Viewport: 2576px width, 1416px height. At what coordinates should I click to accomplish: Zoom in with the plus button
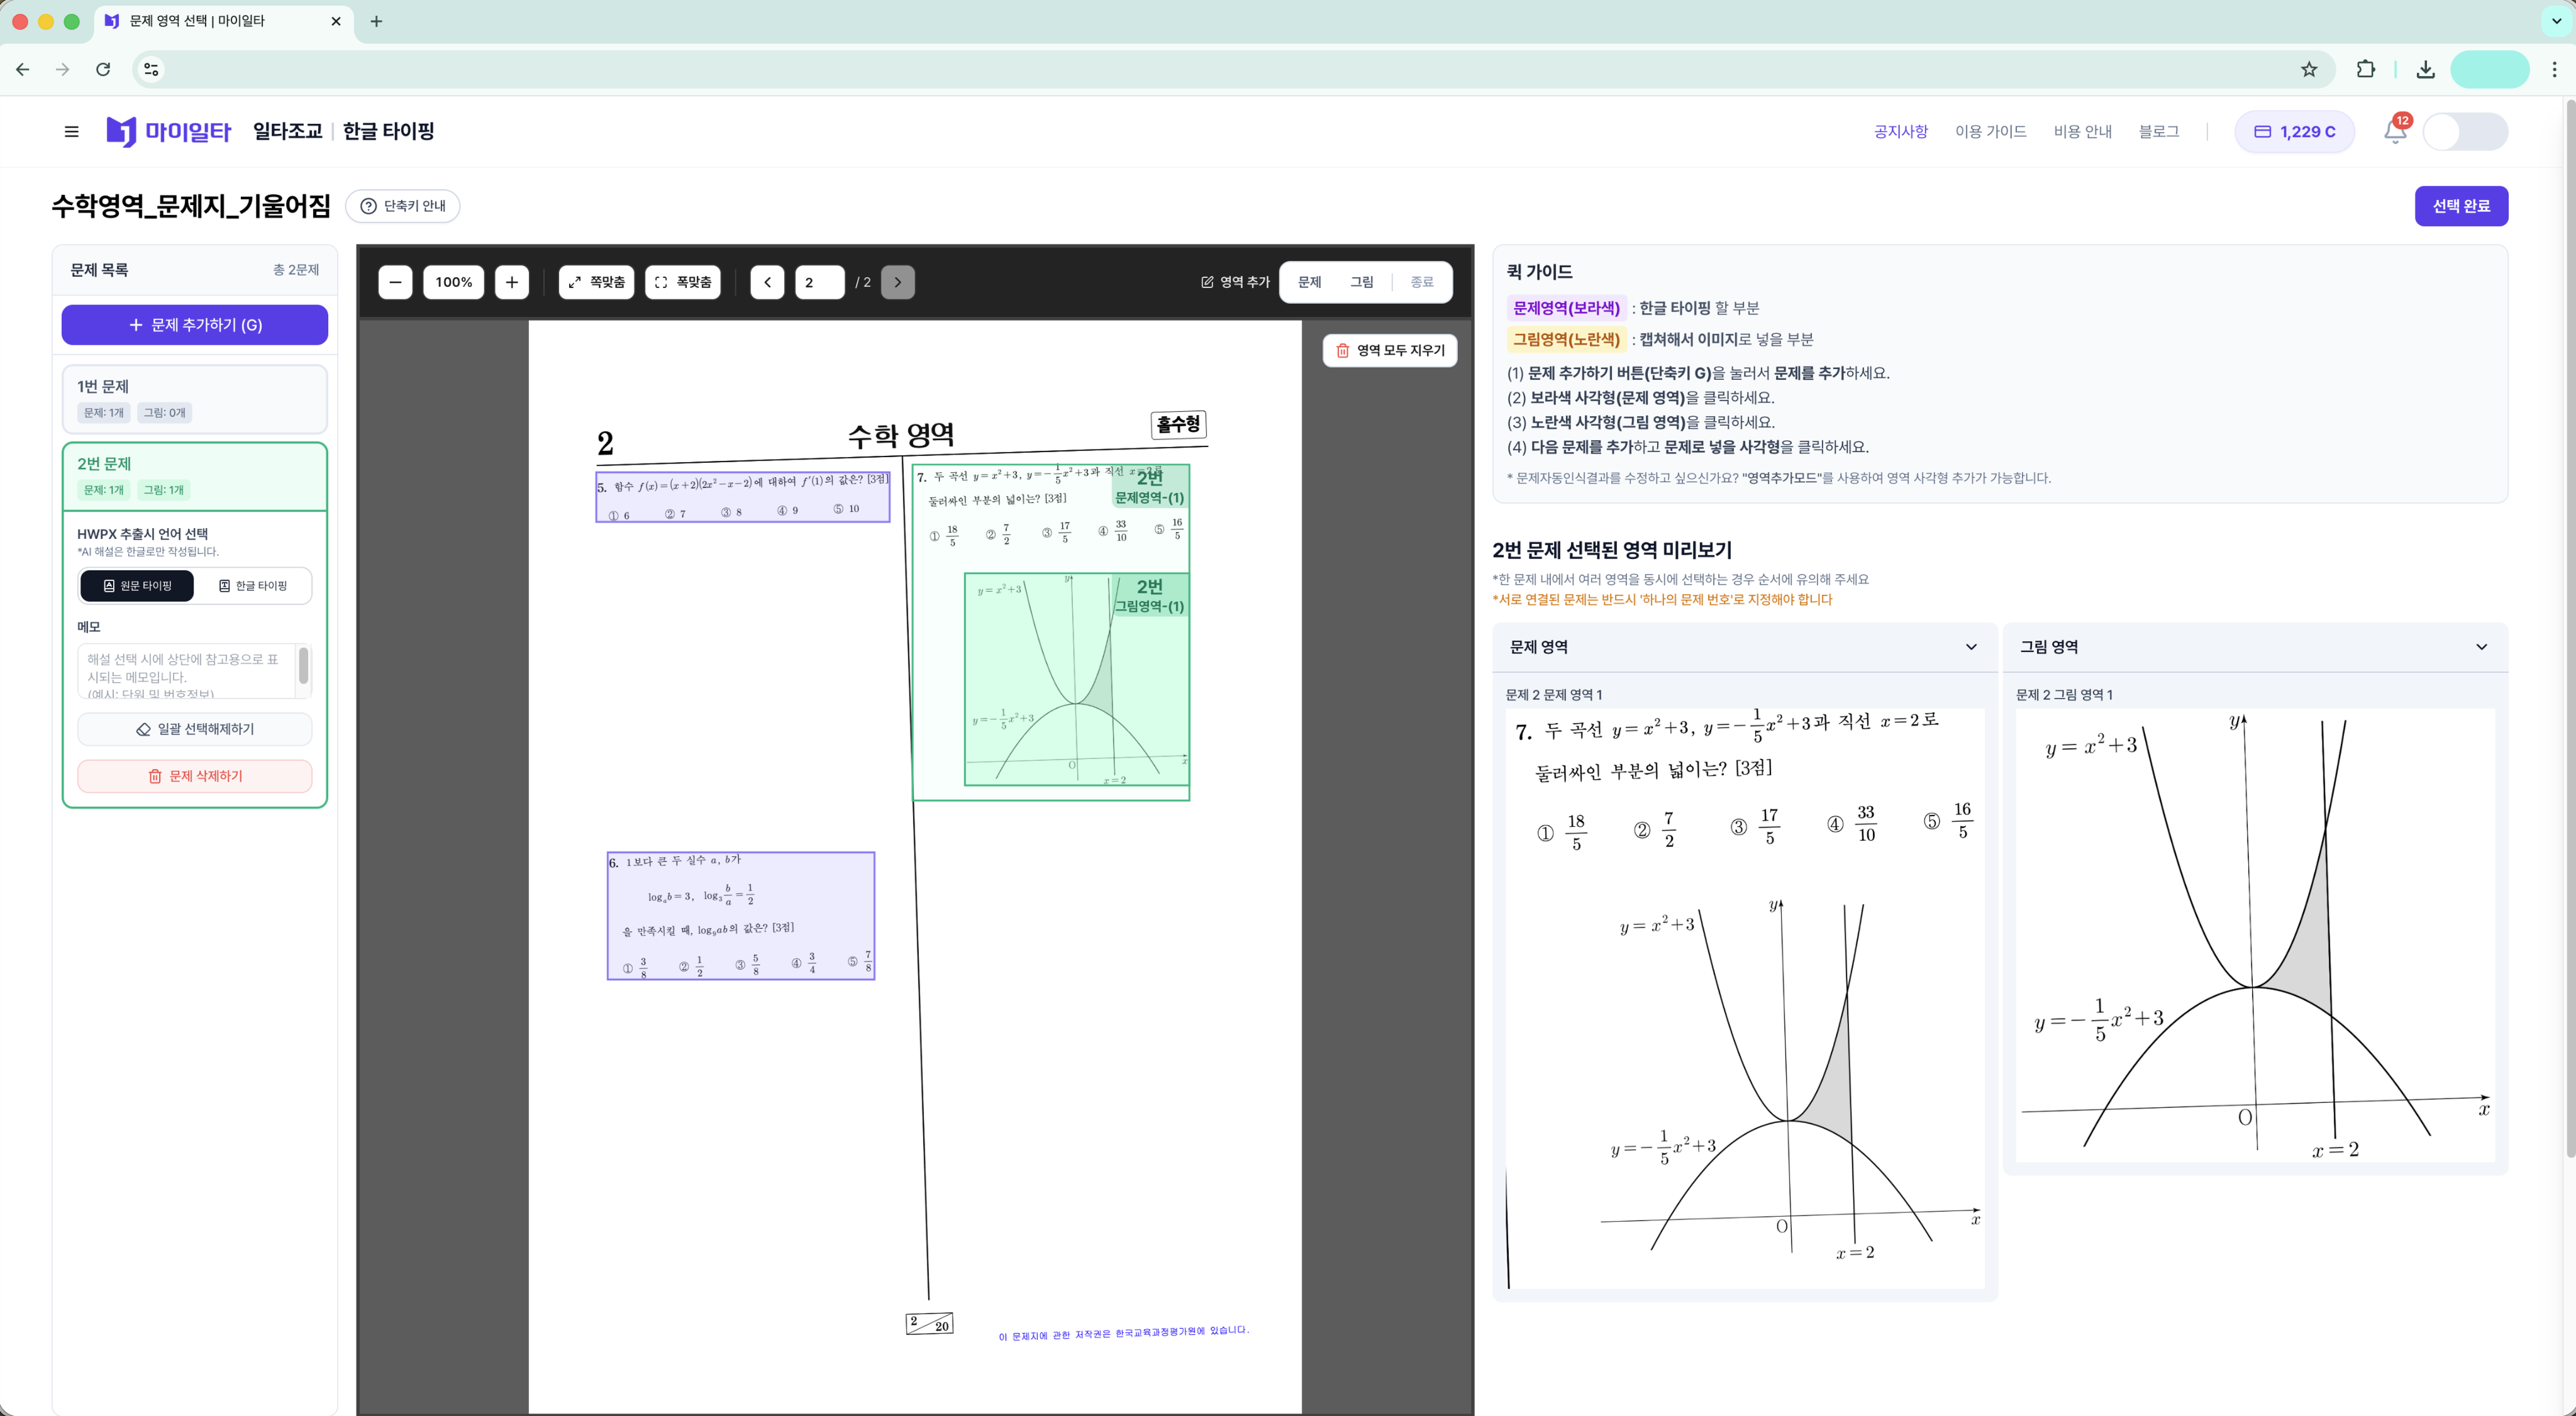(511, 282)
